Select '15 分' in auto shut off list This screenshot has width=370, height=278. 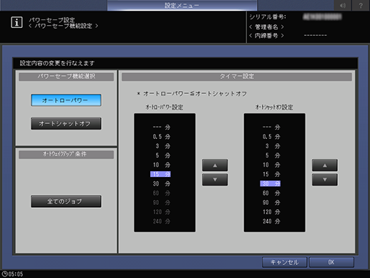(x=271, y=174)
